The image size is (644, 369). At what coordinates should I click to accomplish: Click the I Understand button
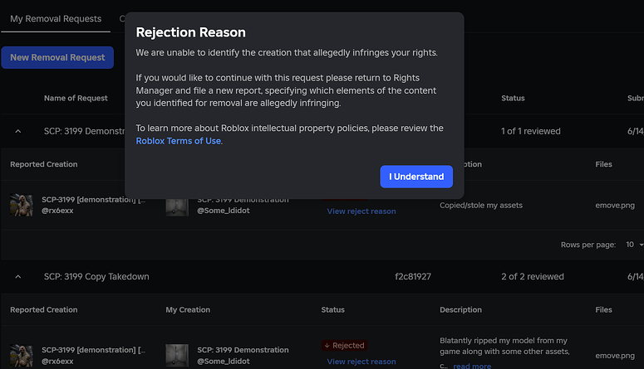(416, 177)
